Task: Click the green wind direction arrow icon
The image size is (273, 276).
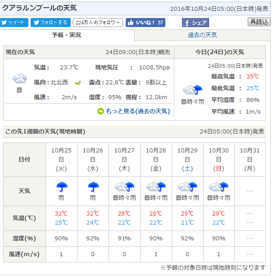Action: 77,82
